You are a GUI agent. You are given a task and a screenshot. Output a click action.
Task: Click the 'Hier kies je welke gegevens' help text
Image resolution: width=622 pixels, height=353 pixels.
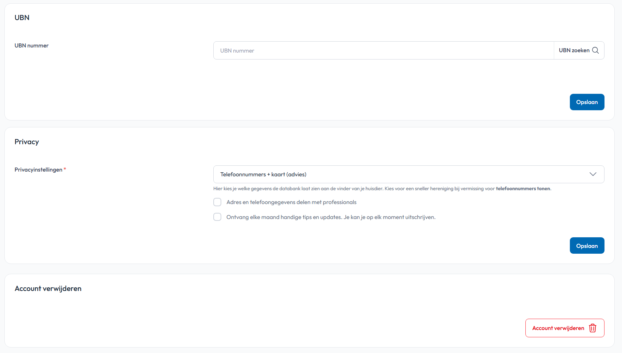382,189
